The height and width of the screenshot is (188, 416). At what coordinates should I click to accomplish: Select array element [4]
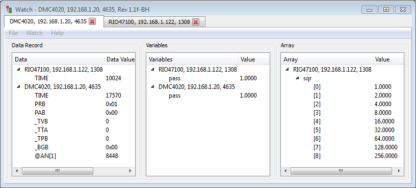point(343,121)
